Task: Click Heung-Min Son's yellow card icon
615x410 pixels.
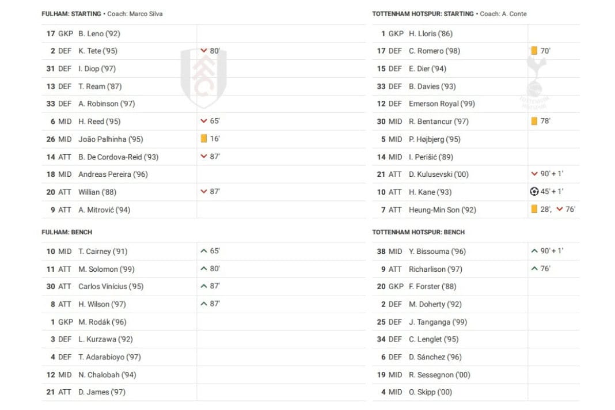Action: [x=534, y=210]
